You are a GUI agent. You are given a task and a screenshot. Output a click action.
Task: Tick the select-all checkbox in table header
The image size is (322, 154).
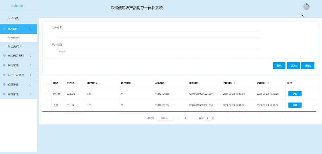click(45, 83)
